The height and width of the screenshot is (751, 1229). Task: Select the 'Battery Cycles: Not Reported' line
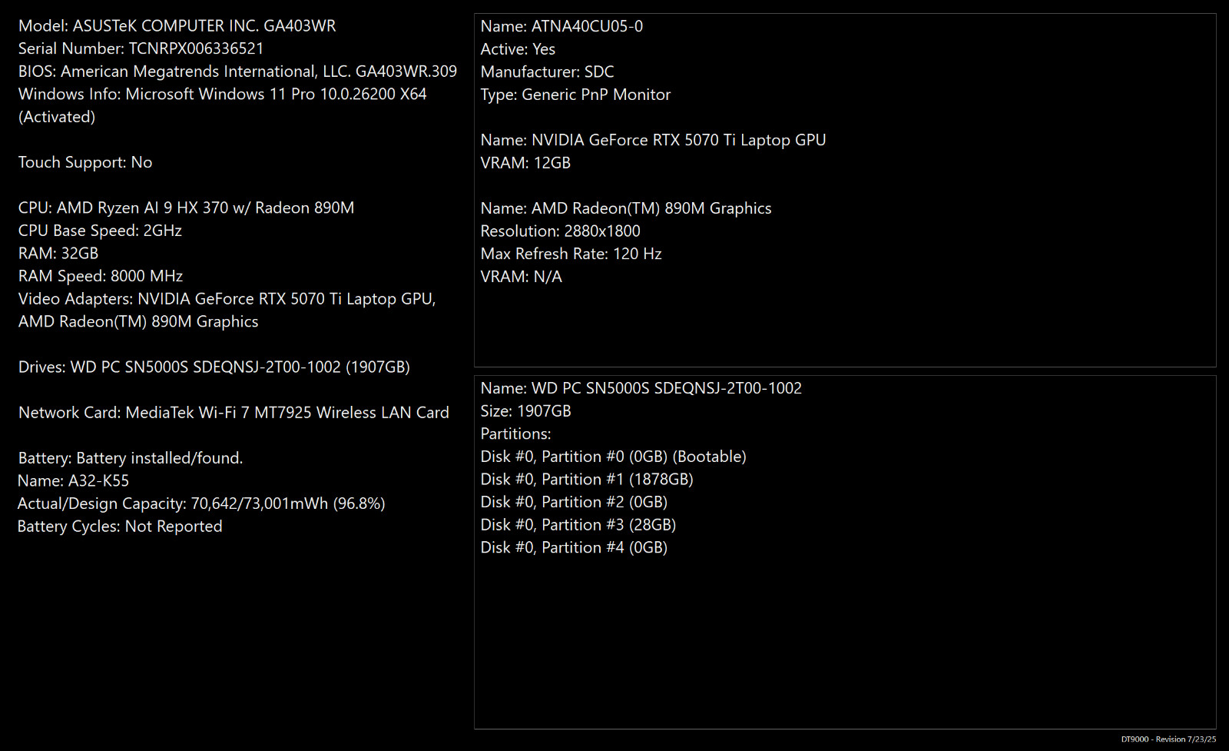pos(121,527)
